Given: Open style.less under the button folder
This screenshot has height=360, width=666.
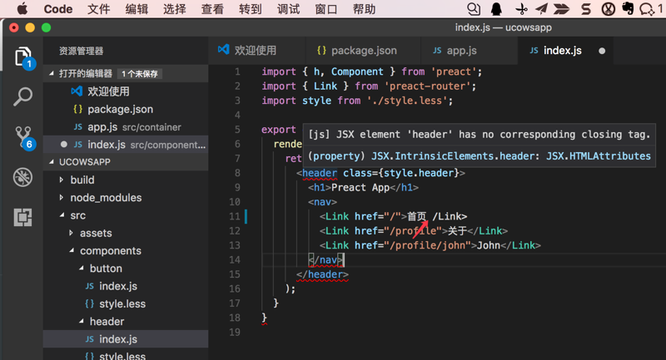Looking at the screenshot, I should coord(122,303).
